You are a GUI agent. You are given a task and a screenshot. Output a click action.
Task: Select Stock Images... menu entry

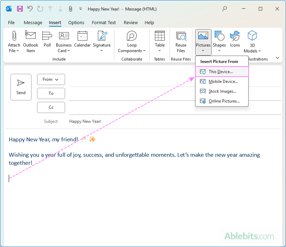point(222,91)
